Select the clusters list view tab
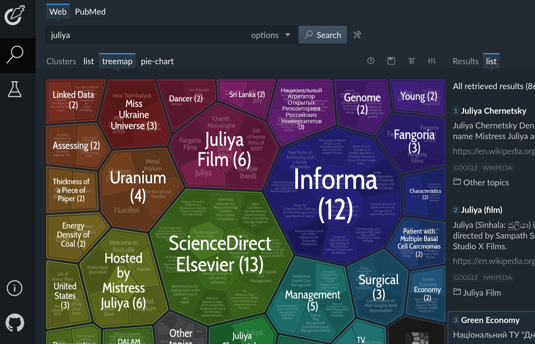Screen dimensions: 535x344 pos(88,61)
